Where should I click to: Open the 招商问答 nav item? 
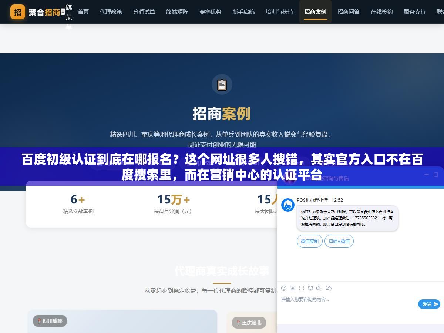tap(349, 12)
